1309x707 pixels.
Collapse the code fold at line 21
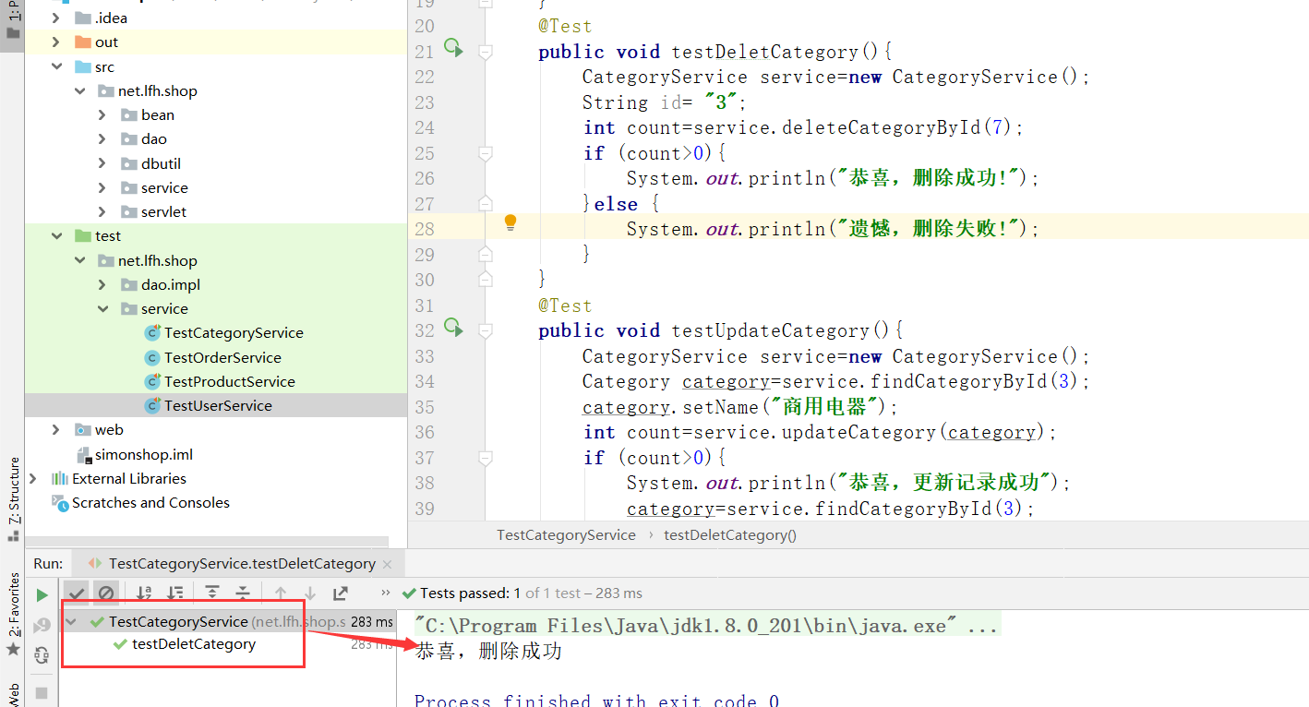(x=486, y=52)
